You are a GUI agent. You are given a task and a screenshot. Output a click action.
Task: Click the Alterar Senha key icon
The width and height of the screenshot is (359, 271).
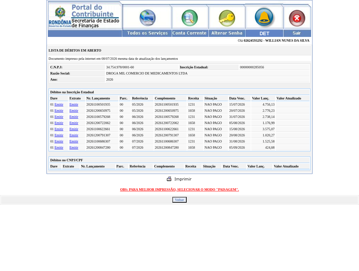coord(227,18)
